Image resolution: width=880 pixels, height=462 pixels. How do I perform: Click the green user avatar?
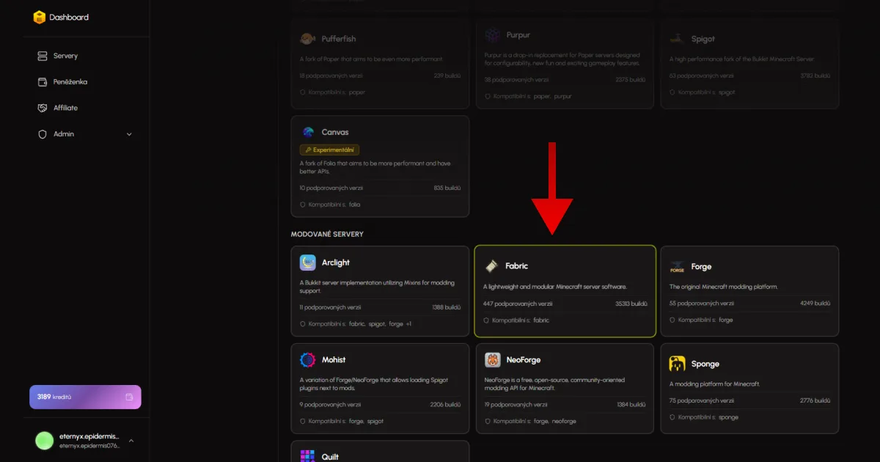click(45, 440)
